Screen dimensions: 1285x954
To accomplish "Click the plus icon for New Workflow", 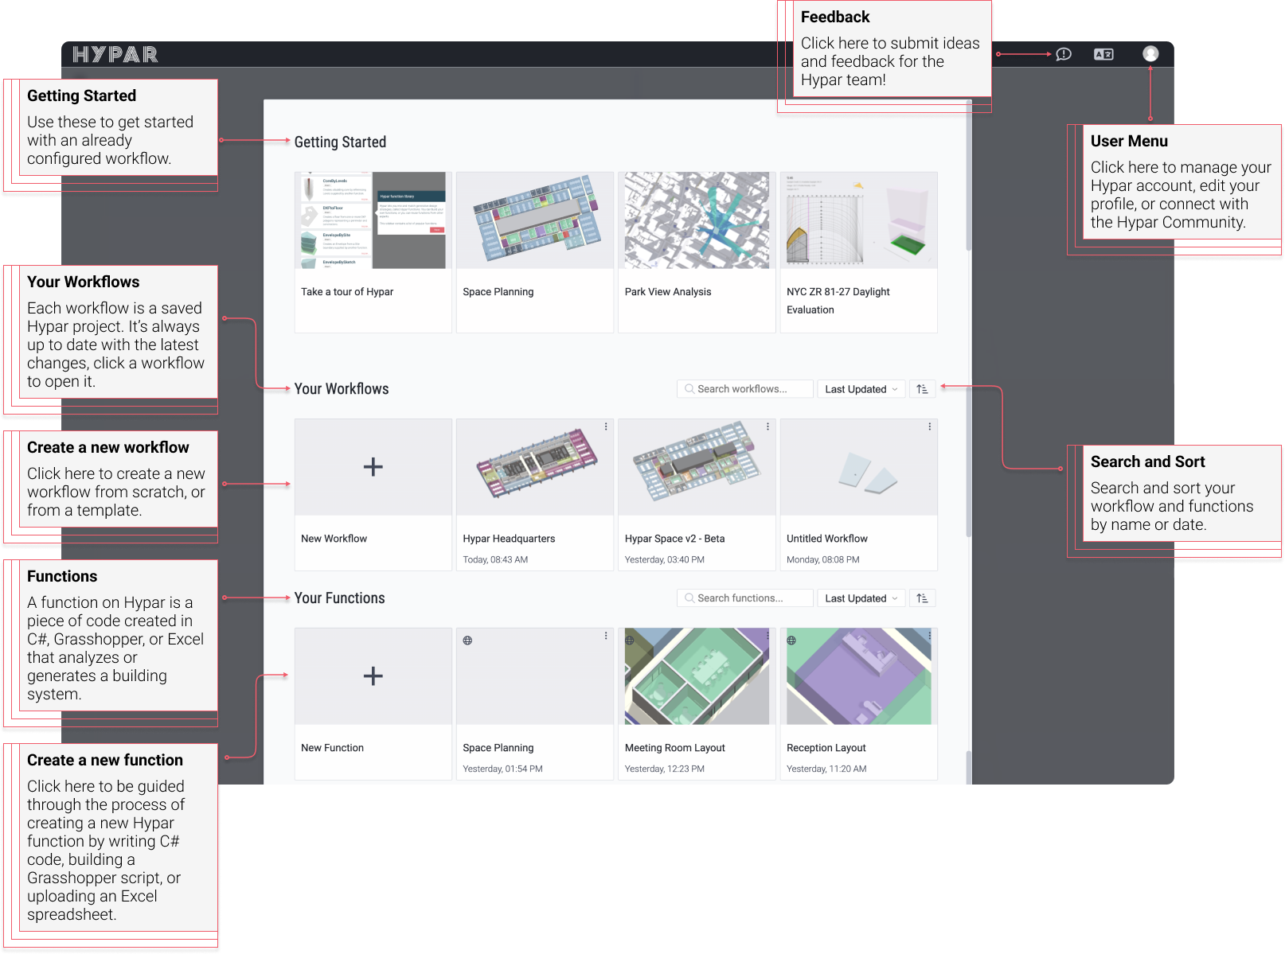I will [373, 467].
